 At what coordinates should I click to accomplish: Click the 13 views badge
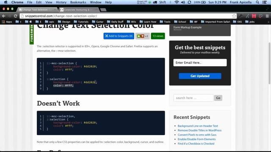158,36
